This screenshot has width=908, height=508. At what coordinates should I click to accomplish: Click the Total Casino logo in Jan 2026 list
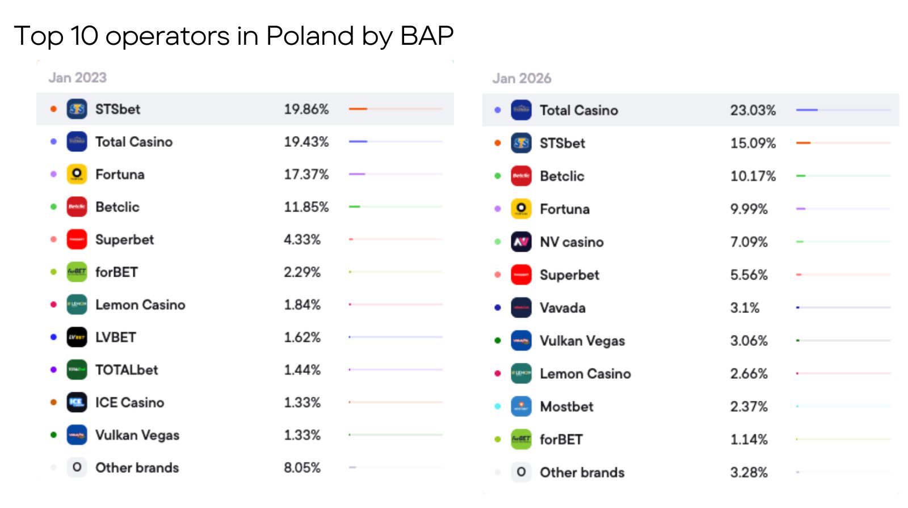pyautogui.click(x=521, y=110)
